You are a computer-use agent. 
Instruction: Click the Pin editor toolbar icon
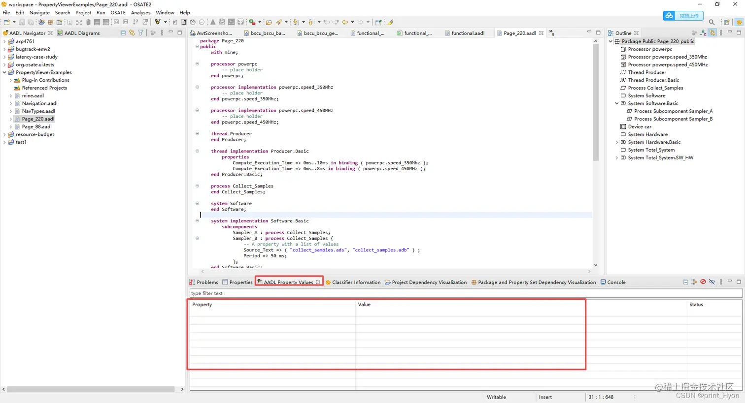coord(378,22)
